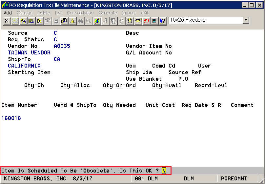Viewport: 265px width, 184px height.
Task: Click the Qty Needed column header
Action: pos(119,105)
